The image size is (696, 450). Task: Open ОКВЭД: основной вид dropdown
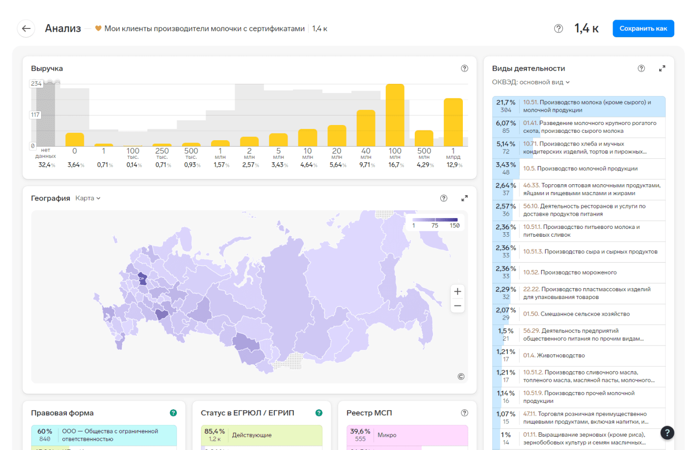[x=531, y=82]
